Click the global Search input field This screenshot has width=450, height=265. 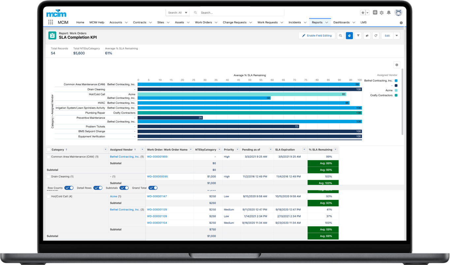point(238,13)
